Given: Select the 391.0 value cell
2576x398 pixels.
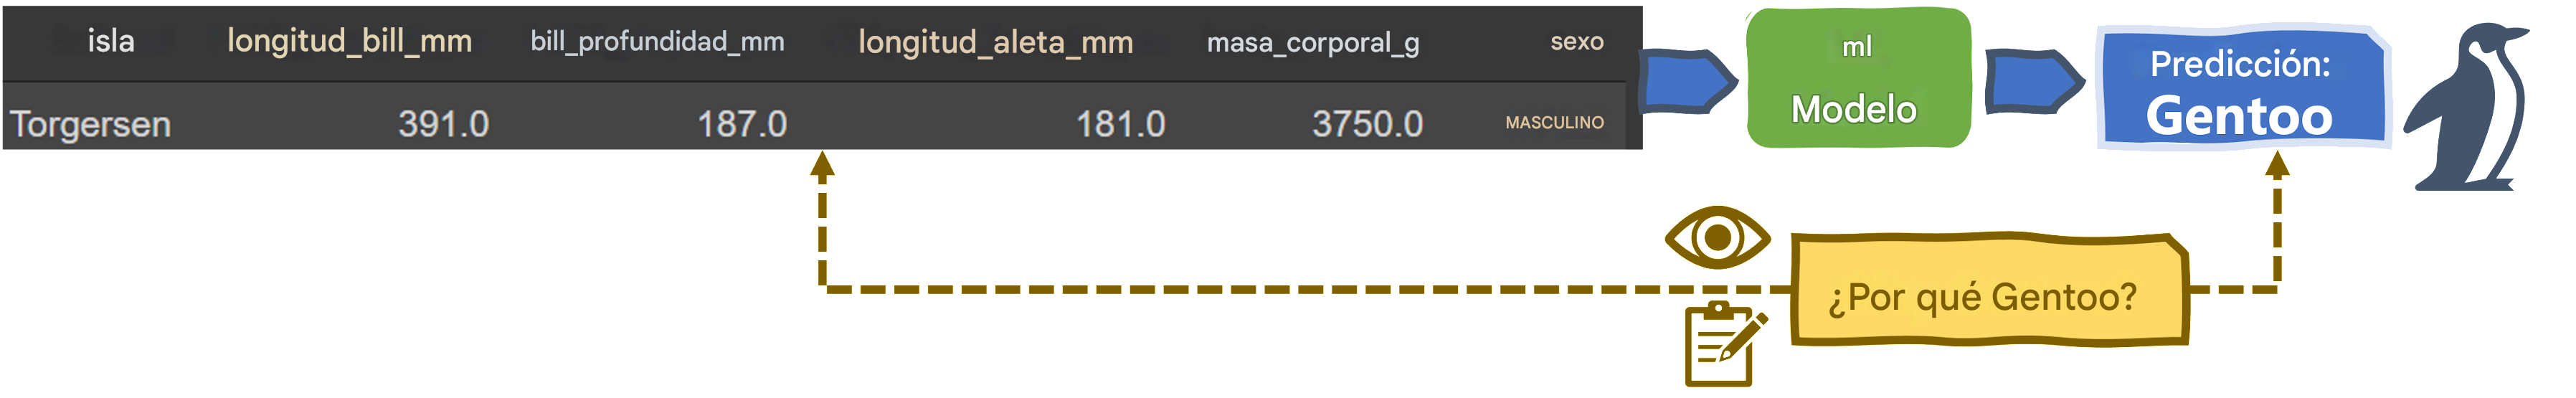Looking at the screenshot, I should pos(443,124).
